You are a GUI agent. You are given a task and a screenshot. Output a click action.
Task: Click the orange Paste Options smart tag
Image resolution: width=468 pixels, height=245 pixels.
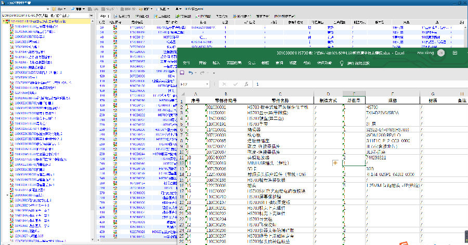pos(334,163)
